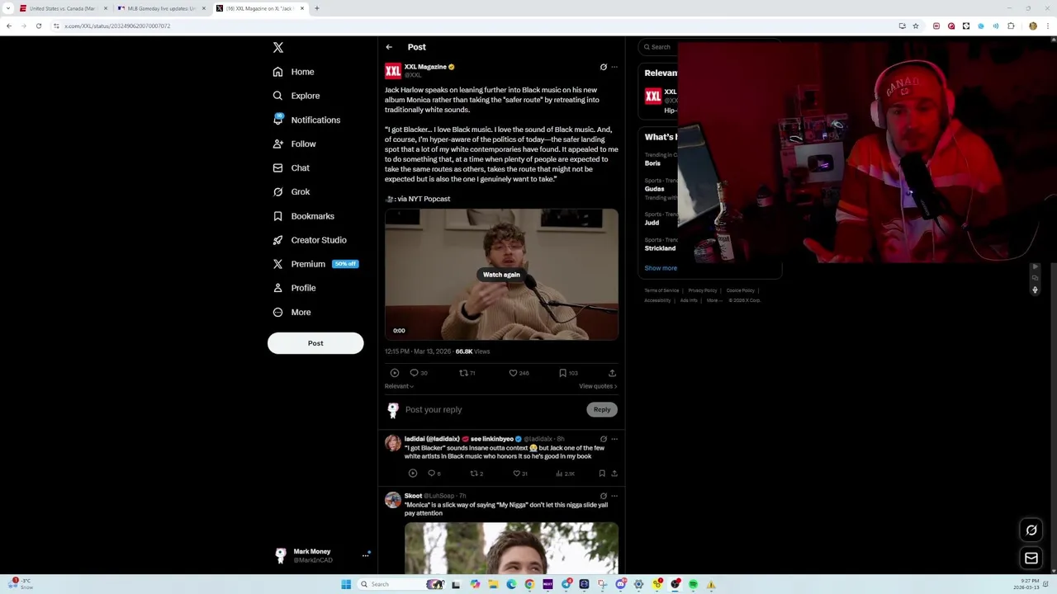Viewport: 1057px width, 594px height.
Task: Bookmark this page with star icon
Action: point(915,26)
